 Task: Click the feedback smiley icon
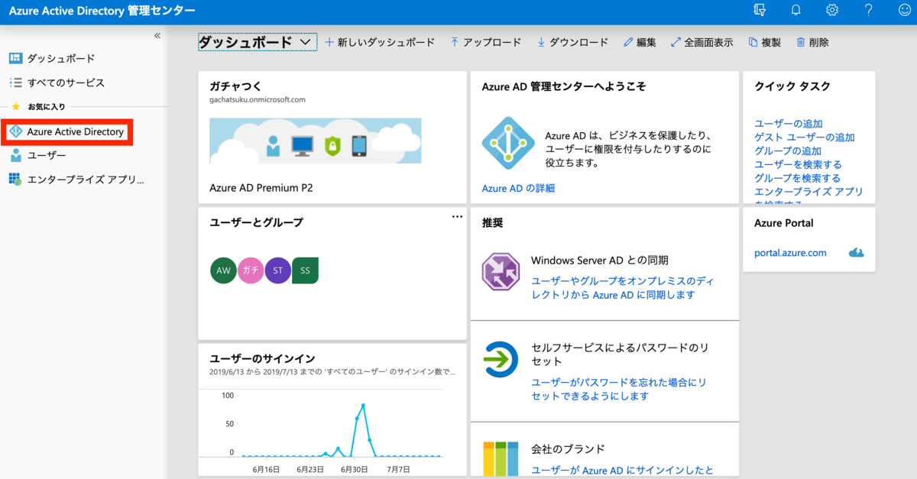[905, 10]
